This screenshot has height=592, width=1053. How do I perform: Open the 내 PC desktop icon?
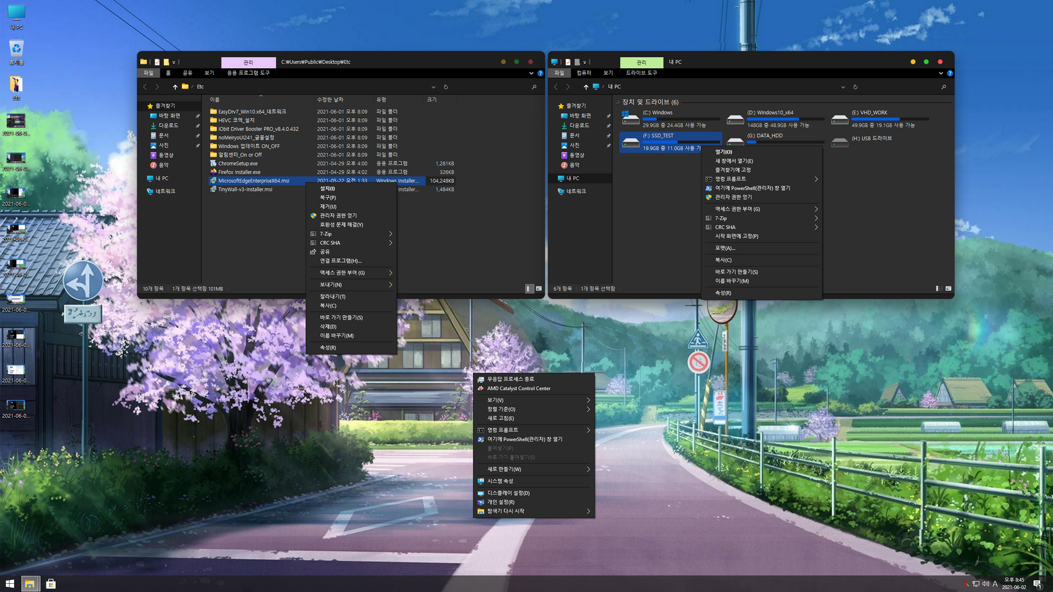pos(16,16)
